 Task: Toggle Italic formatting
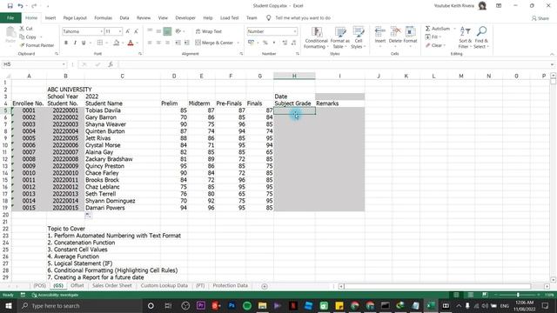(x=75, y=43)
